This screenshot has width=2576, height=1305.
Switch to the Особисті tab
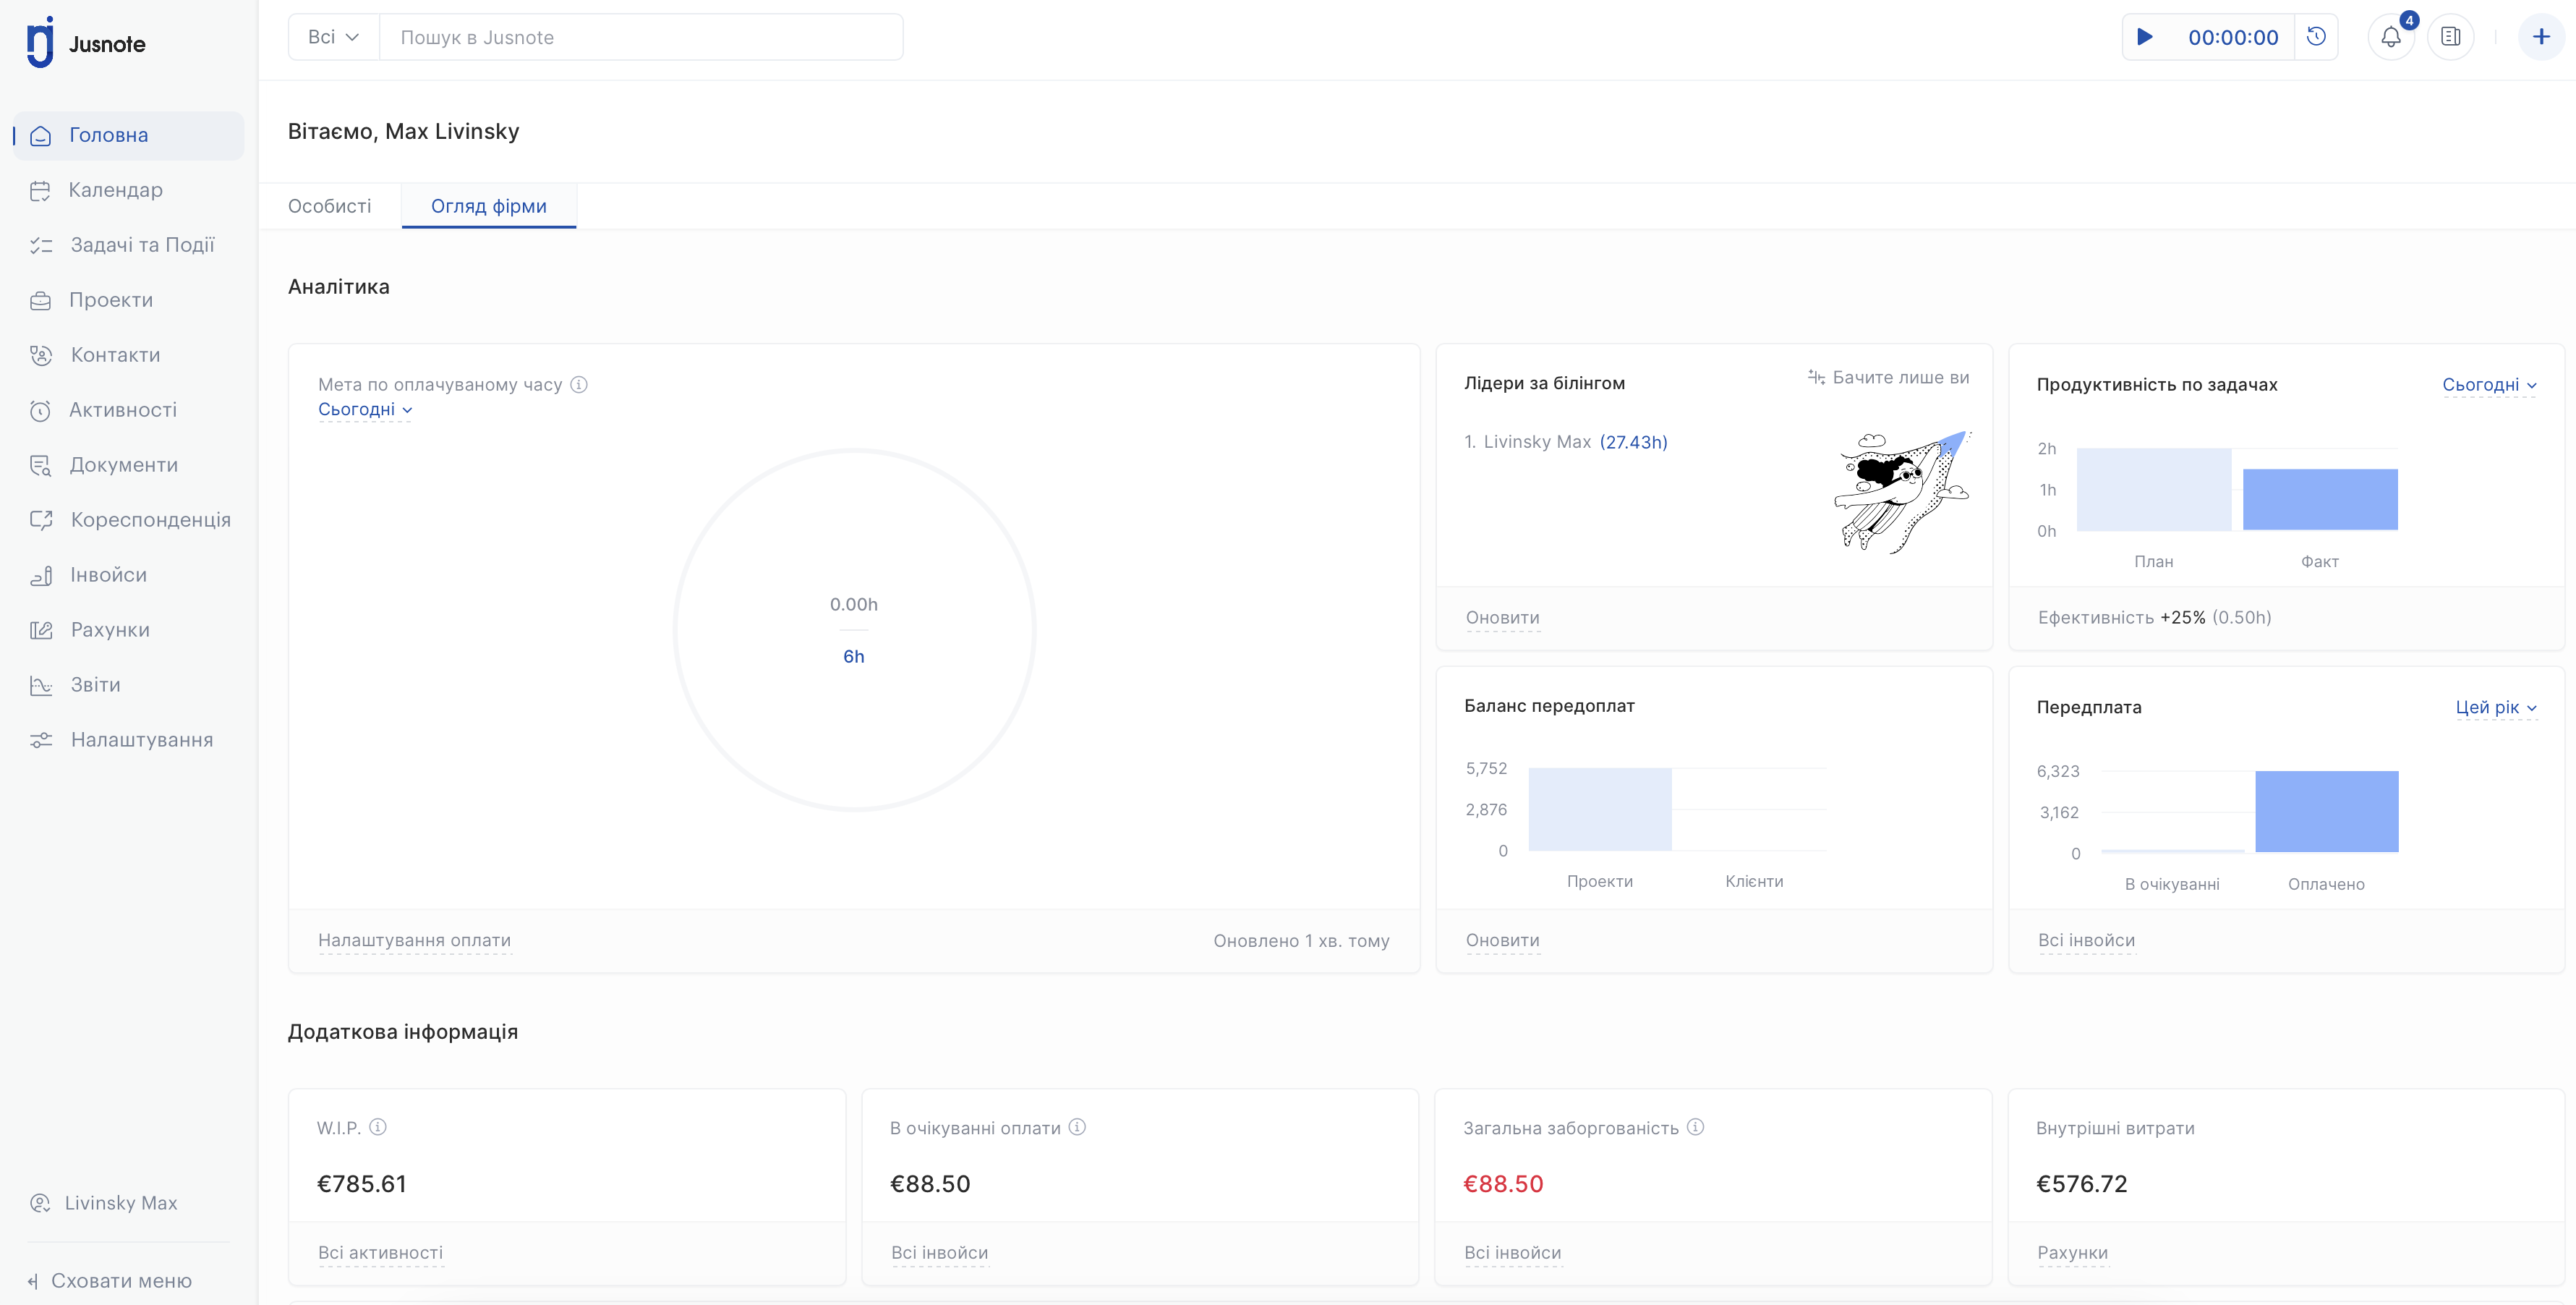pyautogui.click(x=329, y=206)
